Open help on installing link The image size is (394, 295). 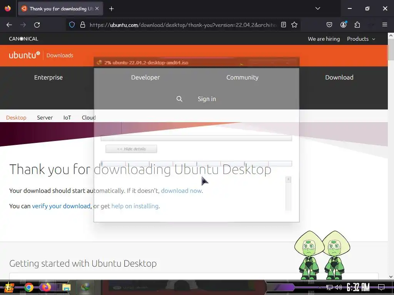[135, 206]
